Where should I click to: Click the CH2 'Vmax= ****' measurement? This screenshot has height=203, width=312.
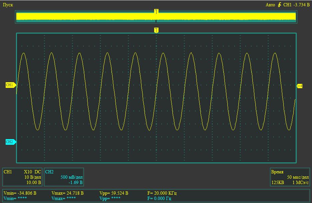coord(64,198)
